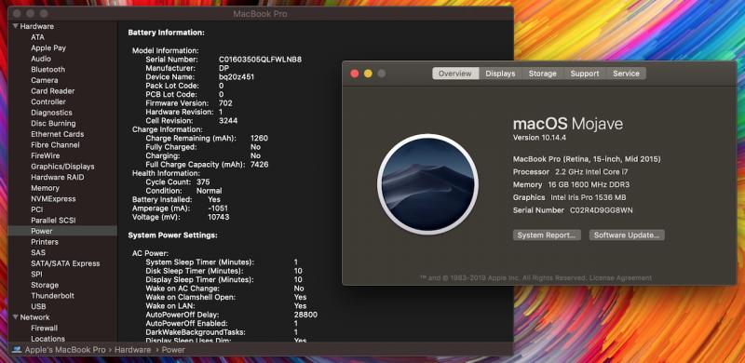Open the Audio hardware entry

(41, 59)
